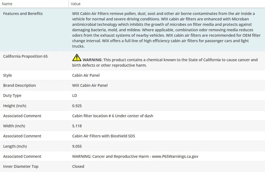This screenshot has width=265, height=173.
Task: Click the www.P65Warnings.ca.gov warning text
Action: coord(175,156)
